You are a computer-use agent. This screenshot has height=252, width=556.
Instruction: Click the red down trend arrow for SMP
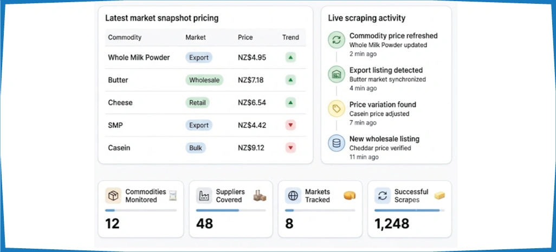click(291, 125)
